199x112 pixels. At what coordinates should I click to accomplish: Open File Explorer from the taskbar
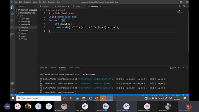click(84, 98)
